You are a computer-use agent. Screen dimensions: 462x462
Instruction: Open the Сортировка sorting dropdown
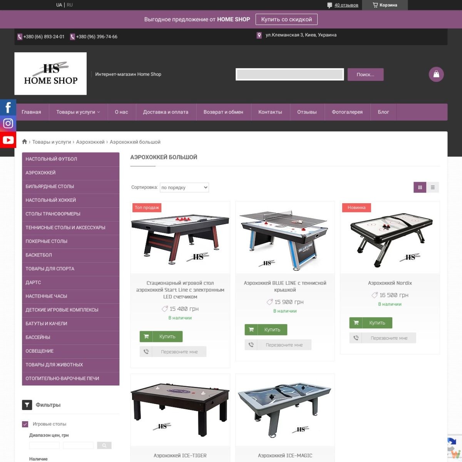click(184, 187)
